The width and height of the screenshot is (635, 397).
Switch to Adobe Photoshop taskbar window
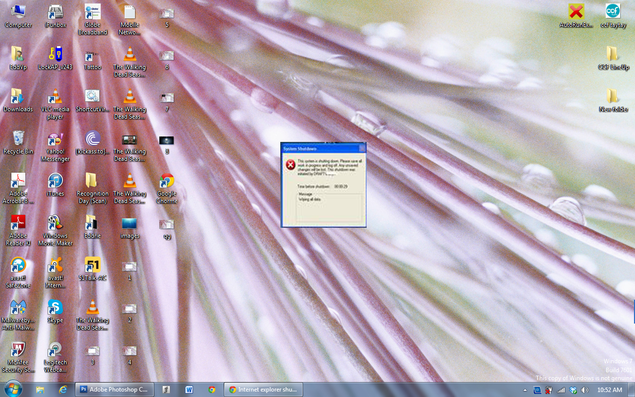click(x=115, y=390)
